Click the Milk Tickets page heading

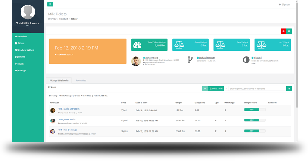tap(57, 14)
